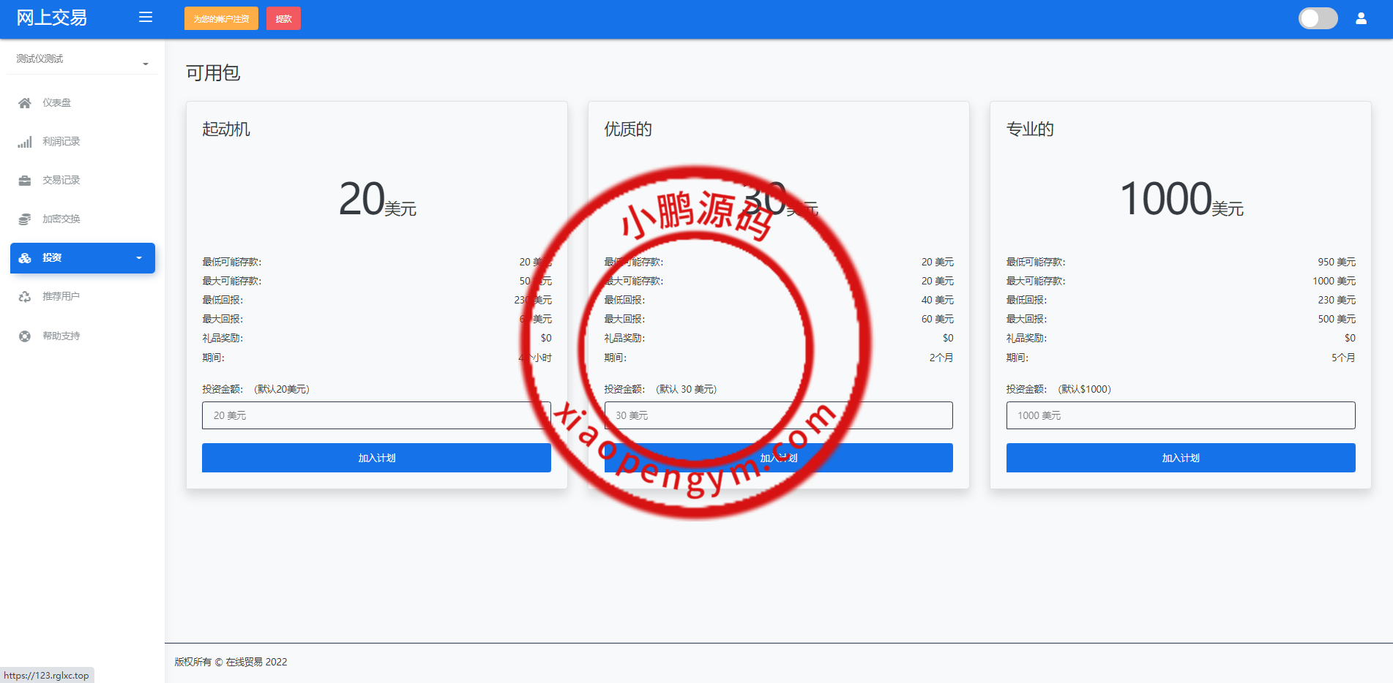The height and width of the screenshot is (683, 1393).
Task: Click the hamburger menu icon
Action: click(146, 18)
